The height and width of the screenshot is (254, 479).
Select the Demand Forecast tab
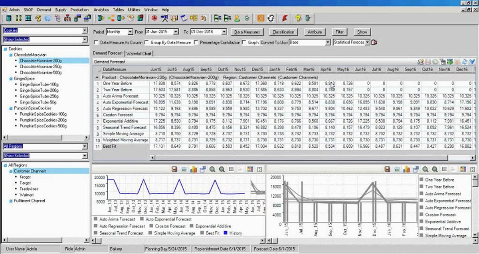108,53
